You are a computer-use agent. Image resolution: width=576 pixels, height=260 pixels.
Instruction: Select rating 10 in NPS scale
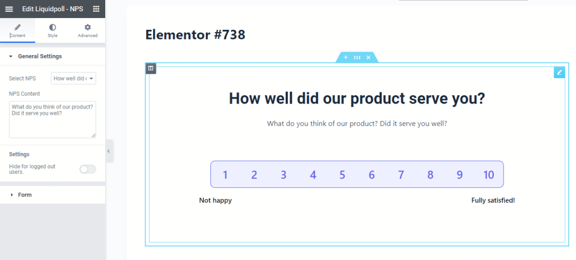(489, 174)
